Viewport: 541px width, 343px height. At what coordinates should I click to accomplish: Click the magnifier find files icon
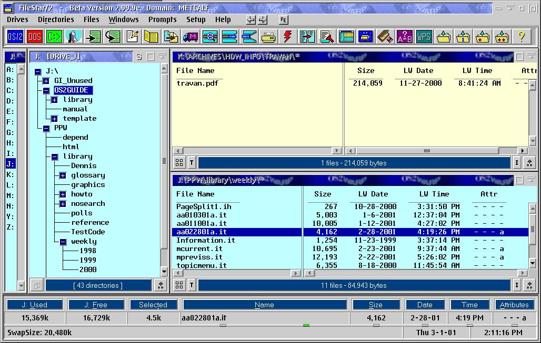[210, 36]
